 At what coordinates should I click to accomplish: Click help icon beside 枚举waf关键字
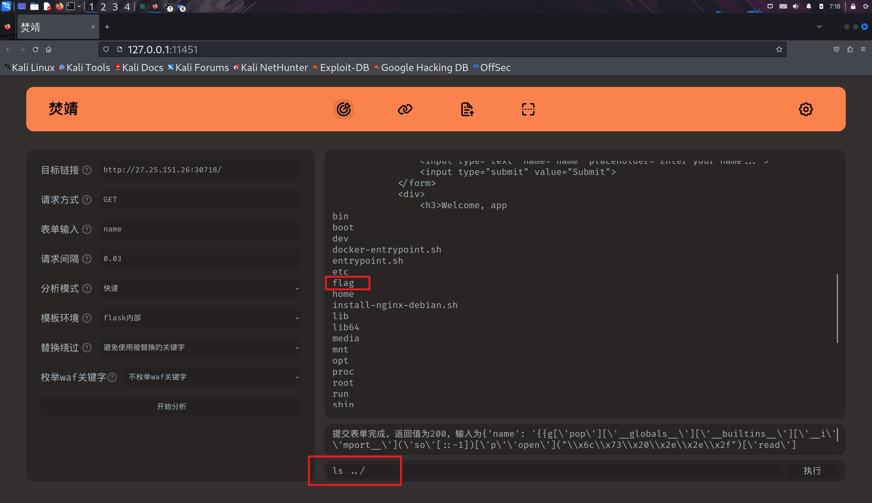point(112,377)
